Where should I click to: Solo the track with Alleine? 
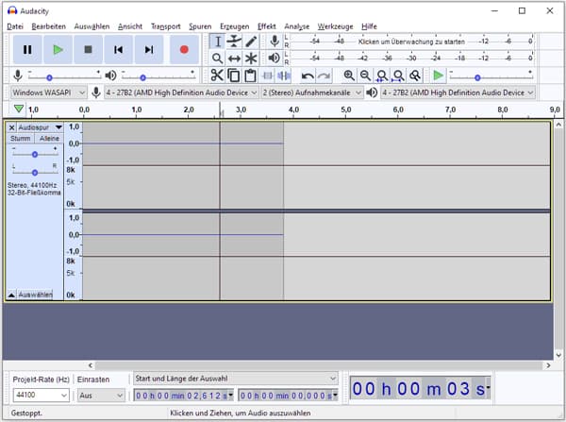point(49,139)
